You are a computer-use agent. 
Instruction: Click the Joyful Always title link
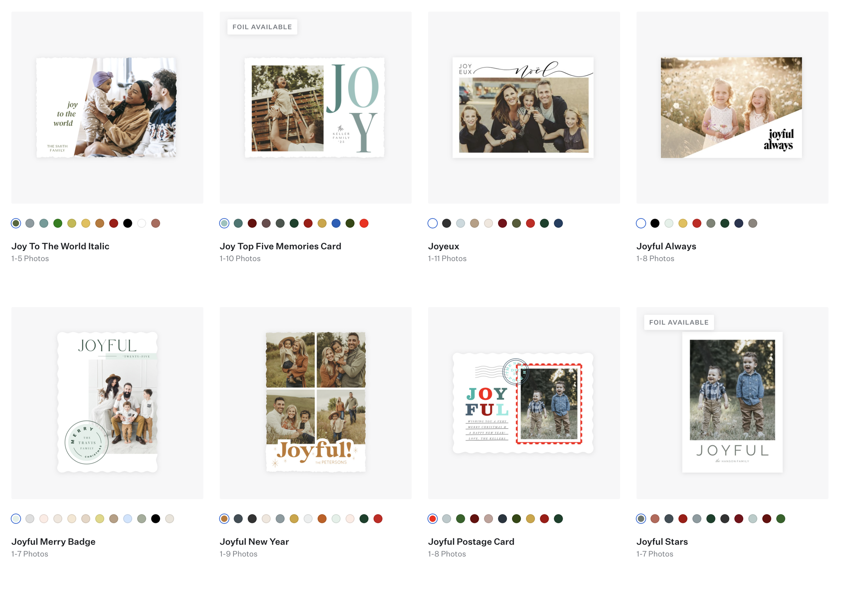(x=666, y=246)
